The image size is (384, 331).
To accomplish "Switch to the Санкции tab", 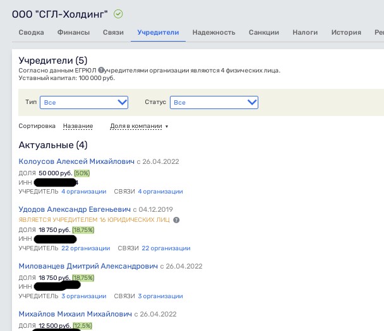I will pyautogui.click(x=264, y=33).
